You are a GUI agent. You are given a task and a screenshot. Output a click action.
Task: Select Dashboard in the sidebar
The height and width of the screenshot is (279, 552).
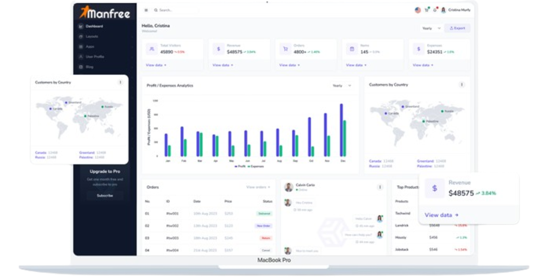94,26
